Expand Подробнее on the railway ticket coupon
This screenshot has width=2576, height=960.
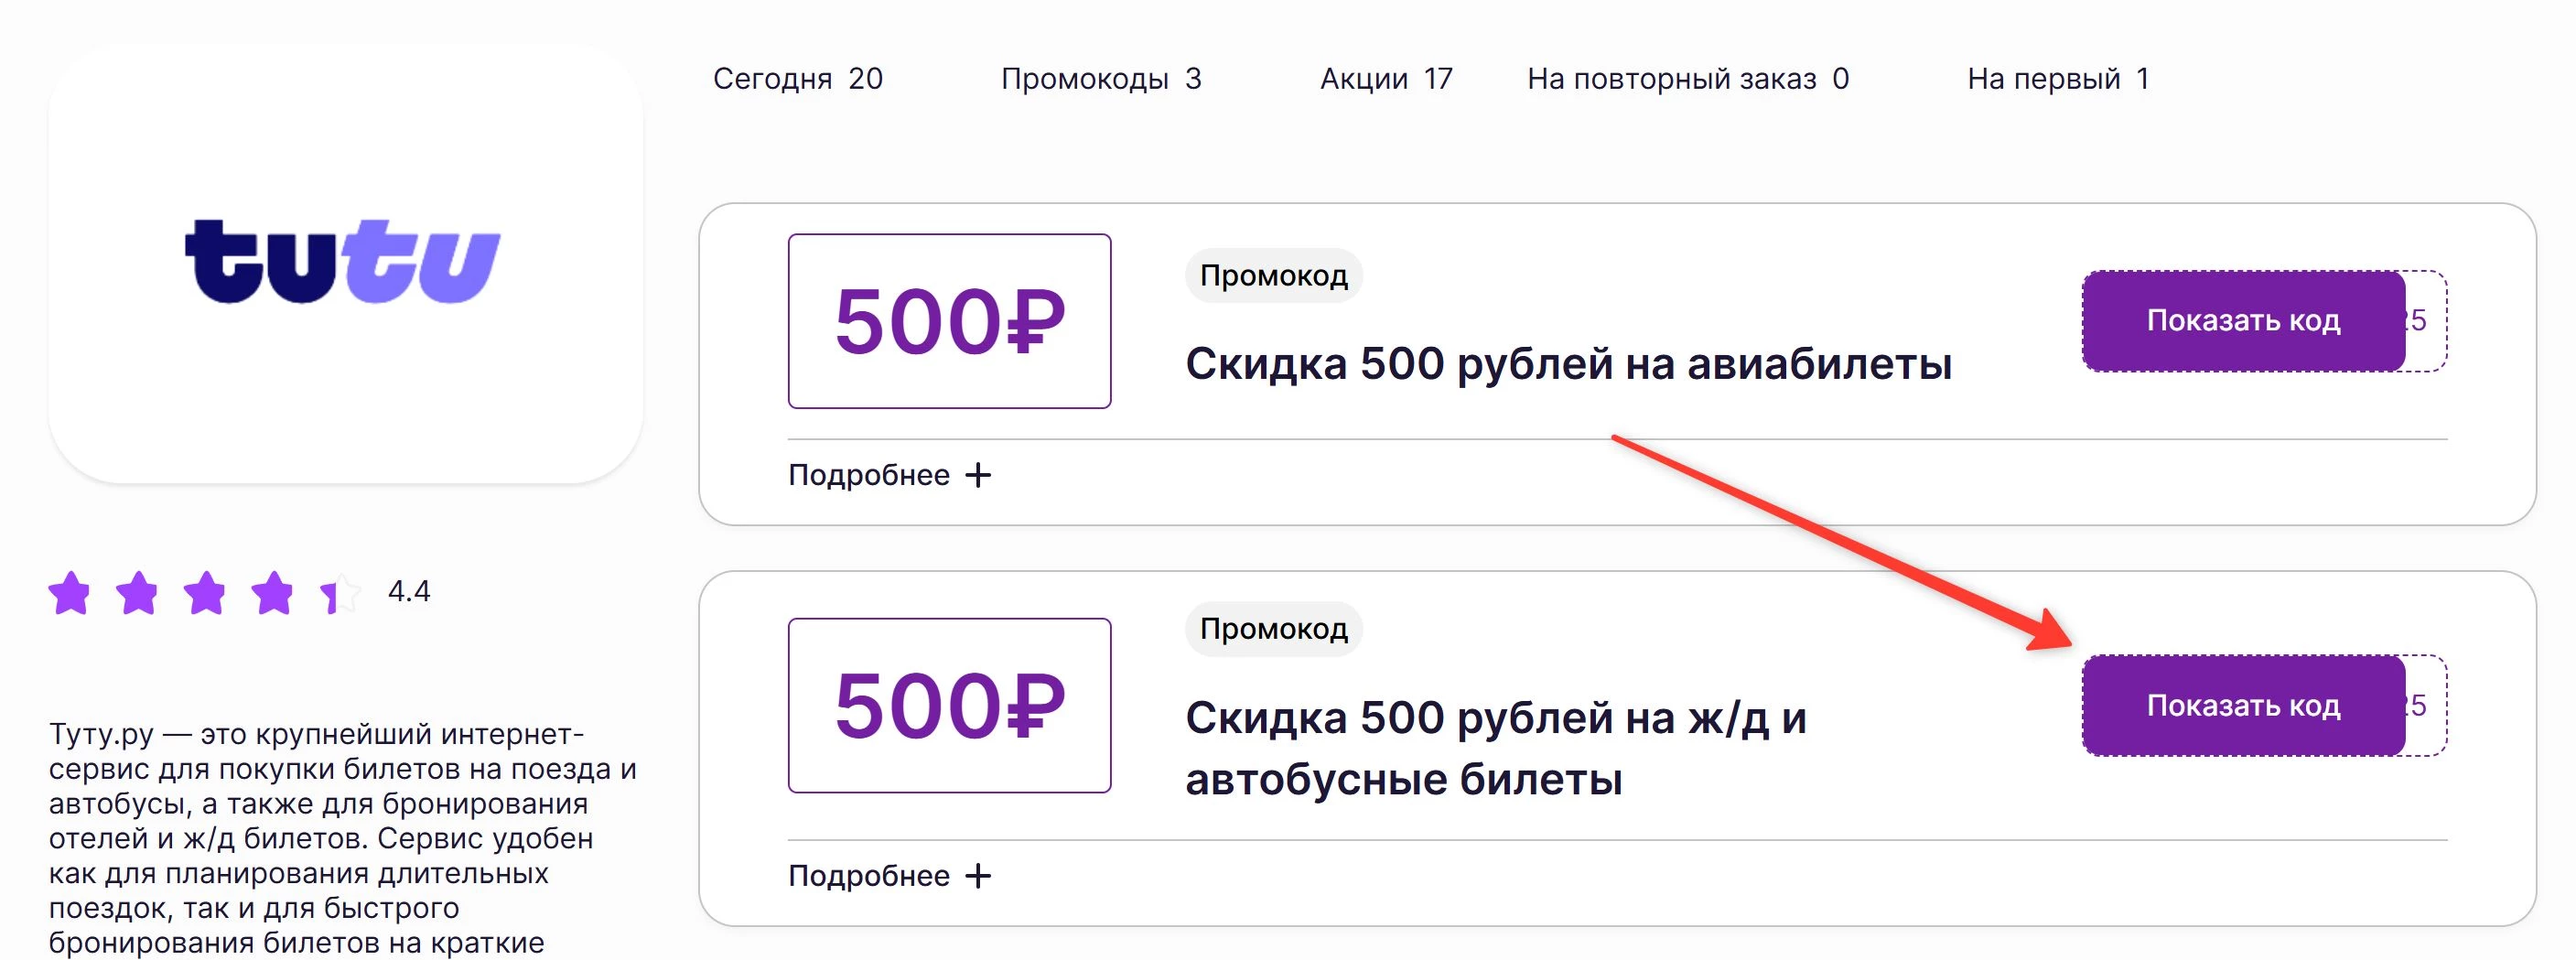(x=871, y=875)
